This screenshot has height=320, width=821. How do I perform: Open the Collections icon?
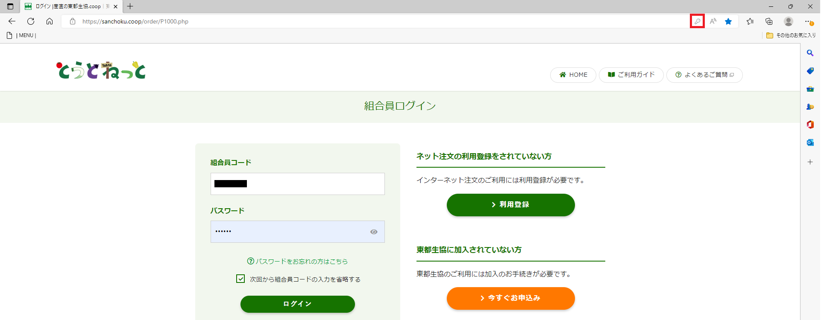769,21
